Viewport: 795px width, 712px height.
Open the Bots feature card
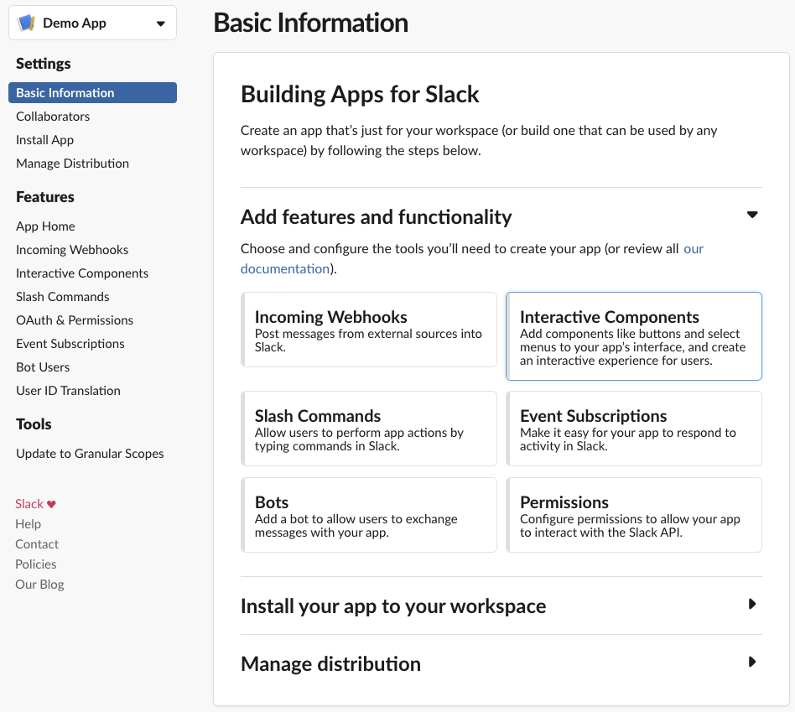(369, 515)
